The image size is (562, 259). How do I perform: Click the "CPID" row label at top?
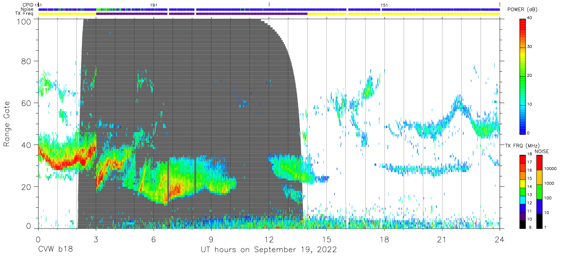tap(27, 5)
